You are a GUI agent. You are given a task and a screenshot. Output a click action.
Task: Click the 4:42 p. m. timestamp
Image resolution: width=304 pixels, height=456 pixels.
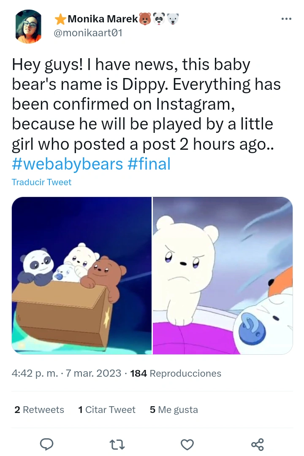(x=35, y=373)
